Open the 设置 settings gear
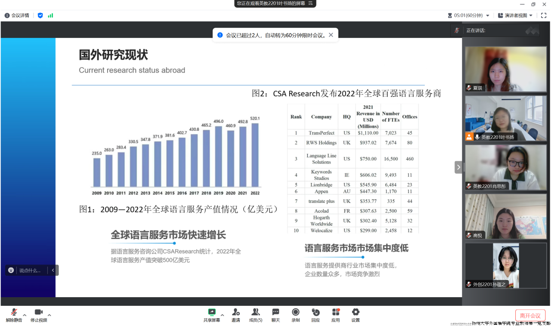 coord(355,314)
